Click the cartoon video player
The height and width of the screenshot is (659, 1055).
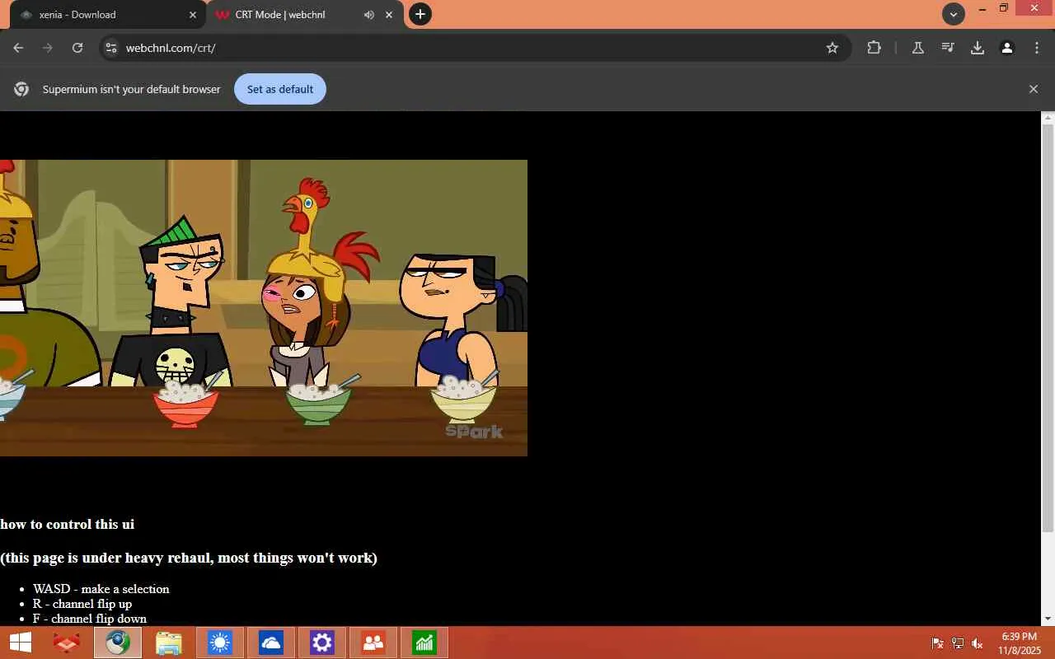(x=264, y=308)
